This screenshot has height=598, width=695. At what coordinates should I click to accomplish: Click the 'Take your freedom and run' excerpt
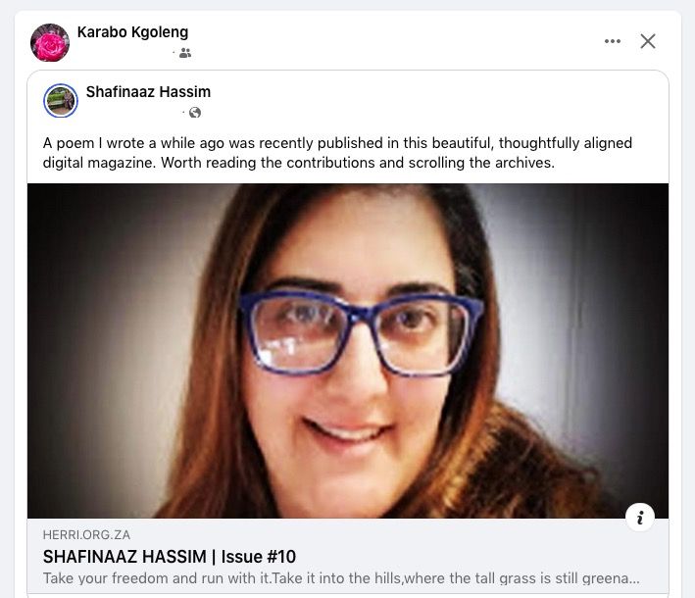pyautogui.click(x=341, y=578)
